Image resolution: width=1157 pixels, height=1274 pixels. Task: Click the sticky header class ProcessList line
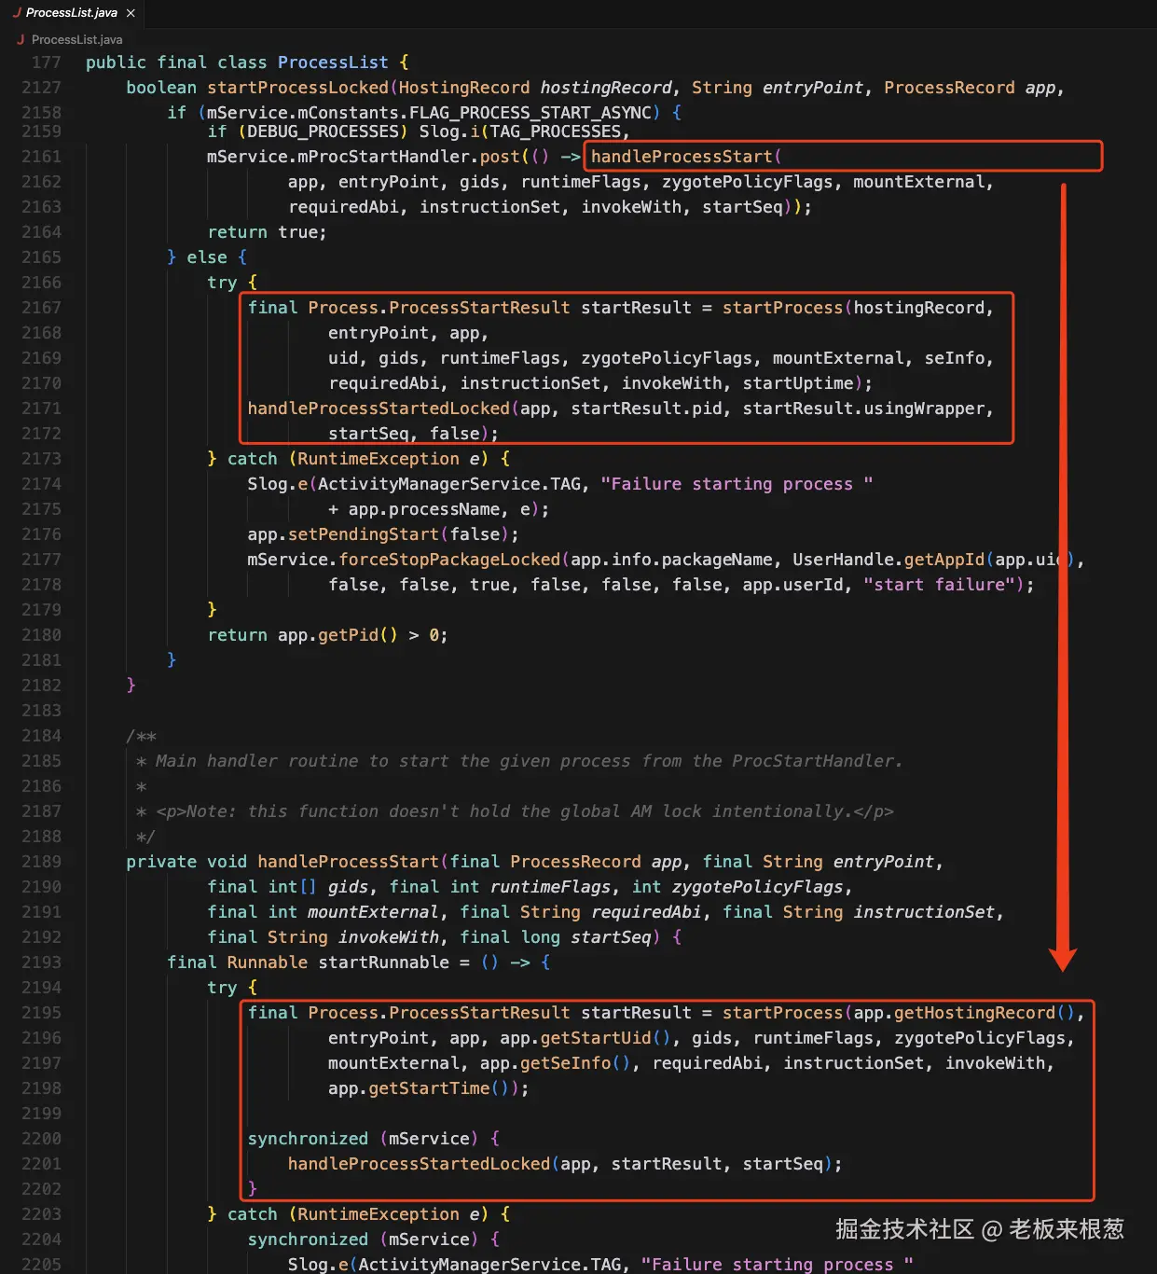[247, 62]
